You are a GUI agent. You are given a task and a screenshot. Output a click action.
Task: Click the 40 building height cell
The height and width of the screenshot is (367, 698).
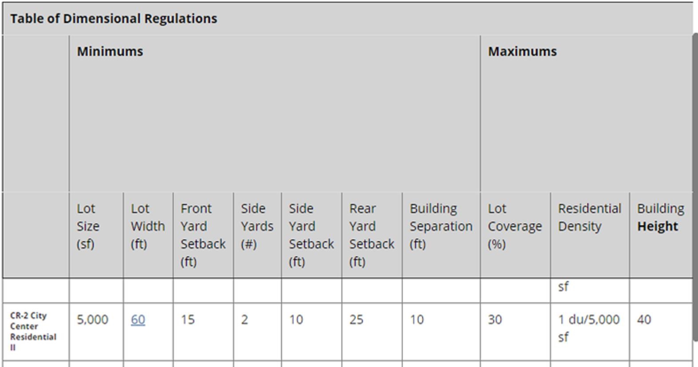(x=644, y=320)
